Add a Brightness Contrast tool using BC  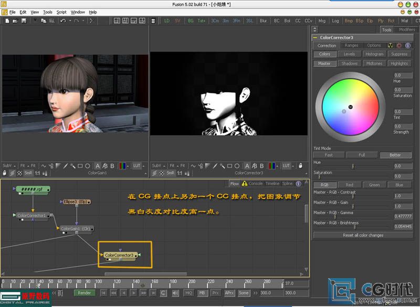coord(277,21)
